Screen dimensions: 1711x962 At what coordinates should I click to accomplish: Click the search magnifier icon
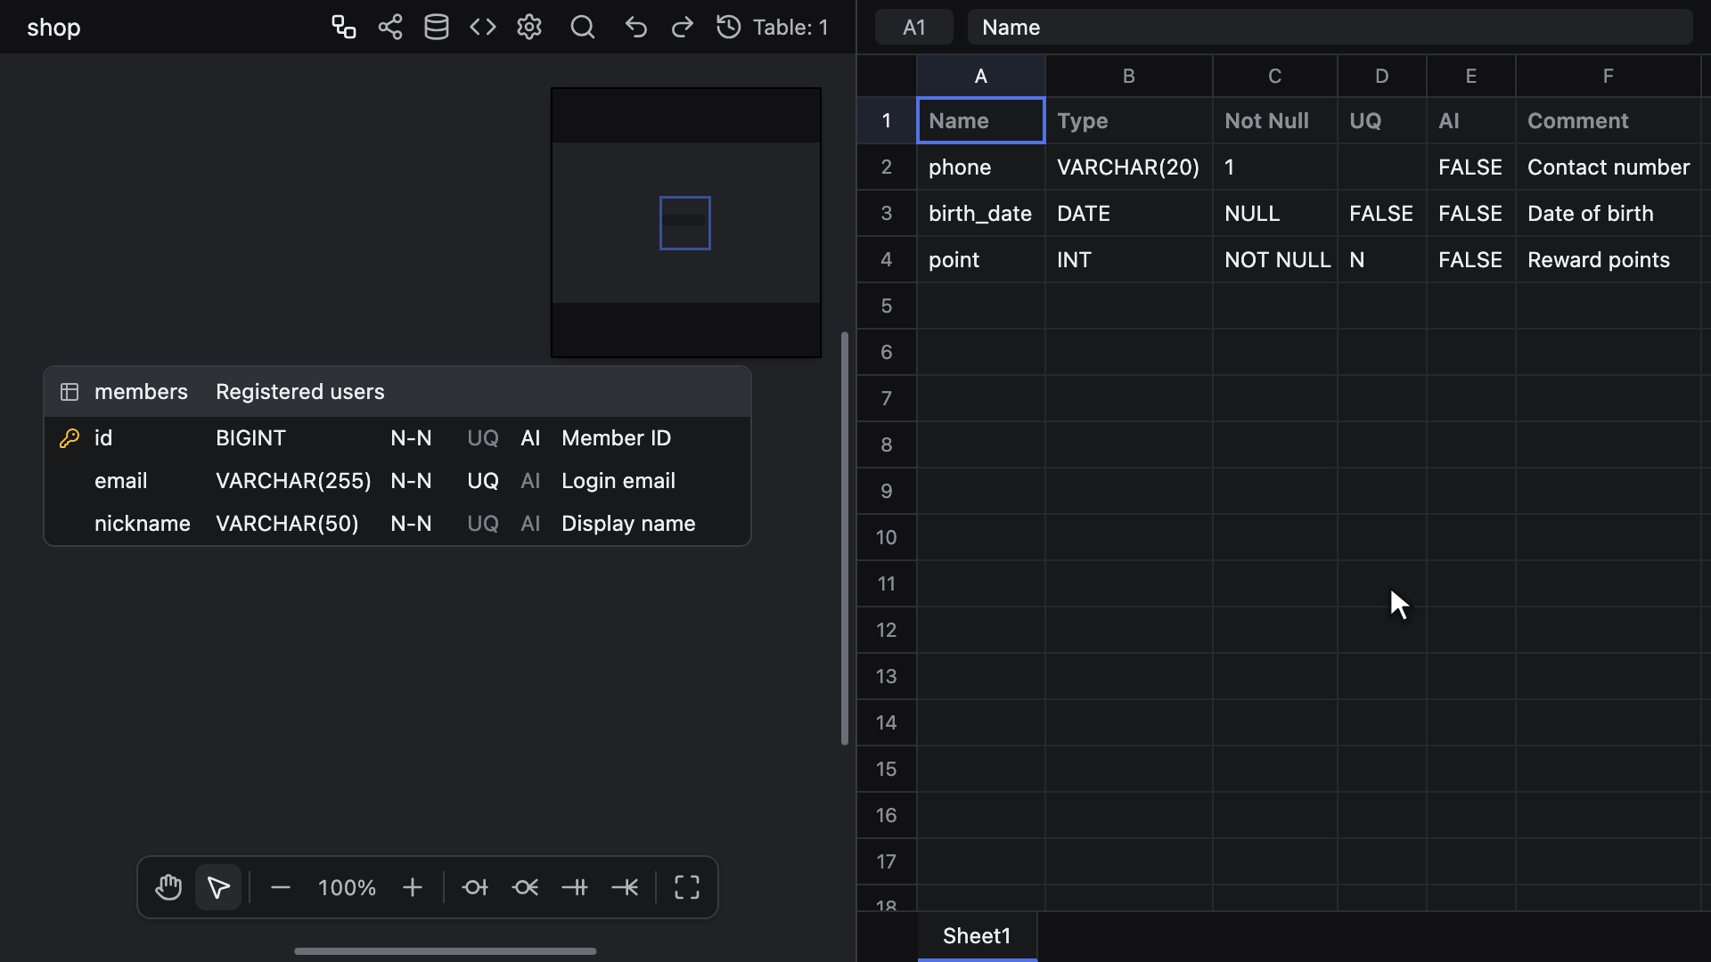[x=583, y=28]
